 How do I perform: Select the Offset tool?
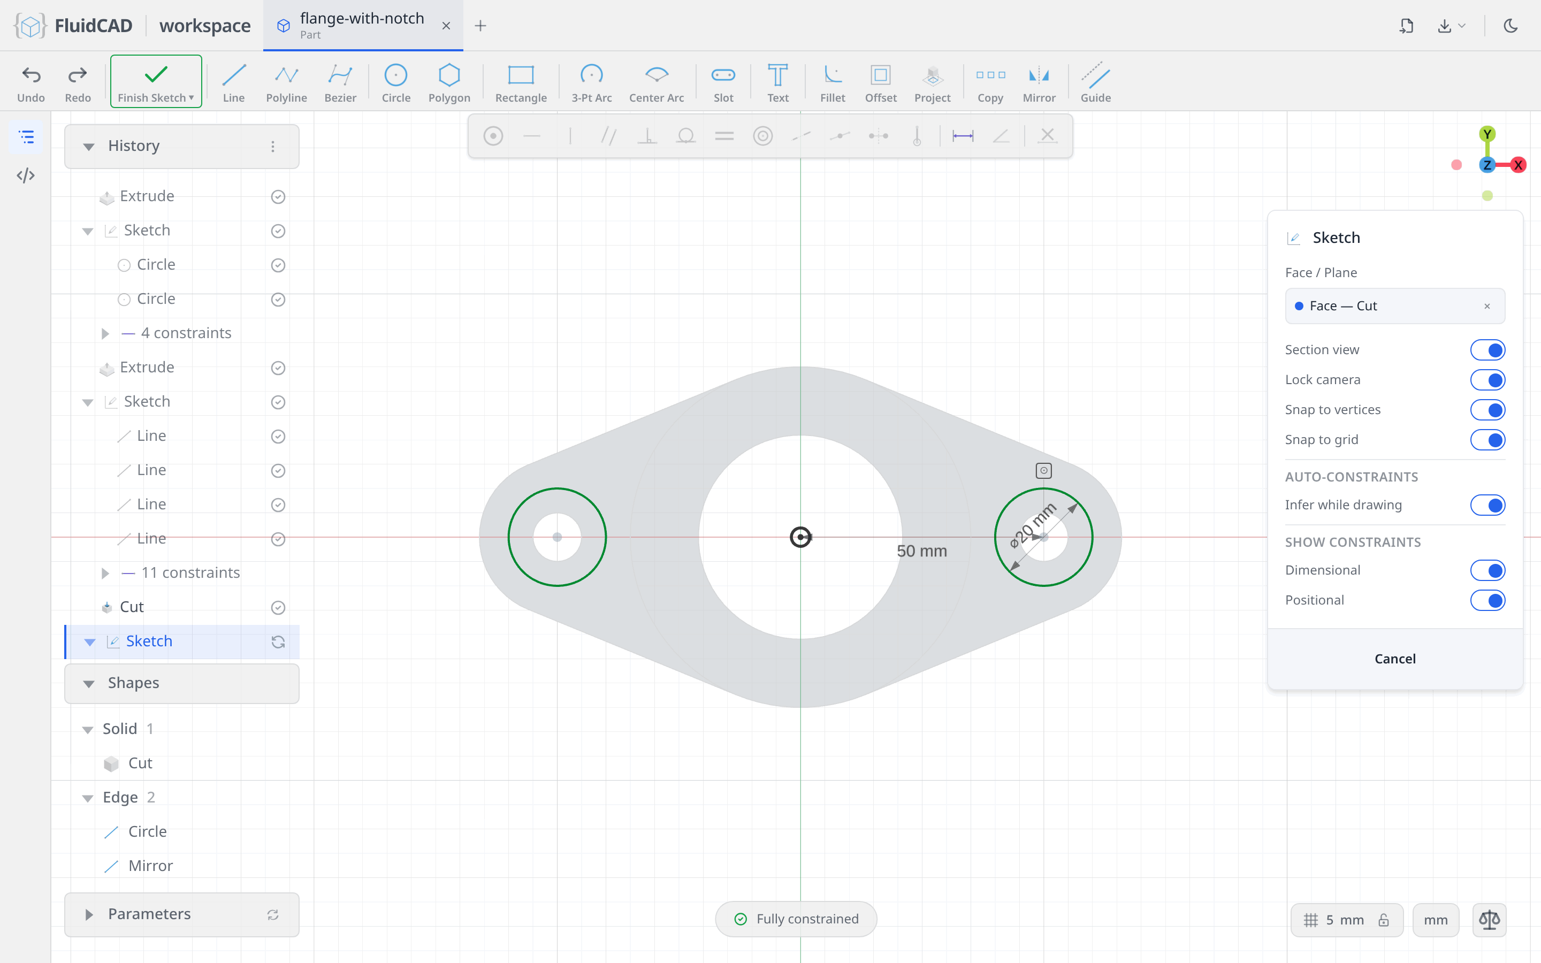click(881, 83)
